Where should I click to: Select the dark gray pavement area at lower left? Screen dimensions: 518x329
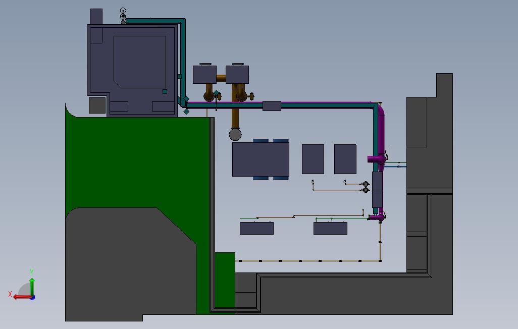tap(130, 264)
